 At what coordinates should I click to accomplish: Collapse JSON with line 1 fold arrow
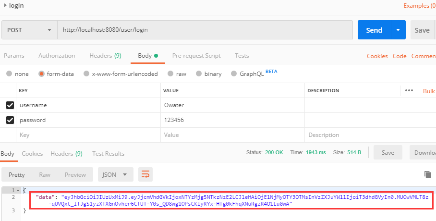18,190
